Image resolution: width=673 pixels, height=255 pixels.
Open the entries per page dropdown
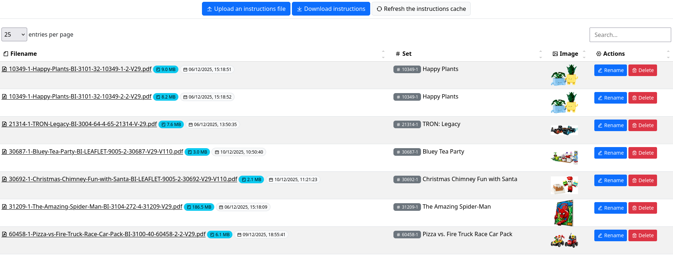click(x=14, y=34)
